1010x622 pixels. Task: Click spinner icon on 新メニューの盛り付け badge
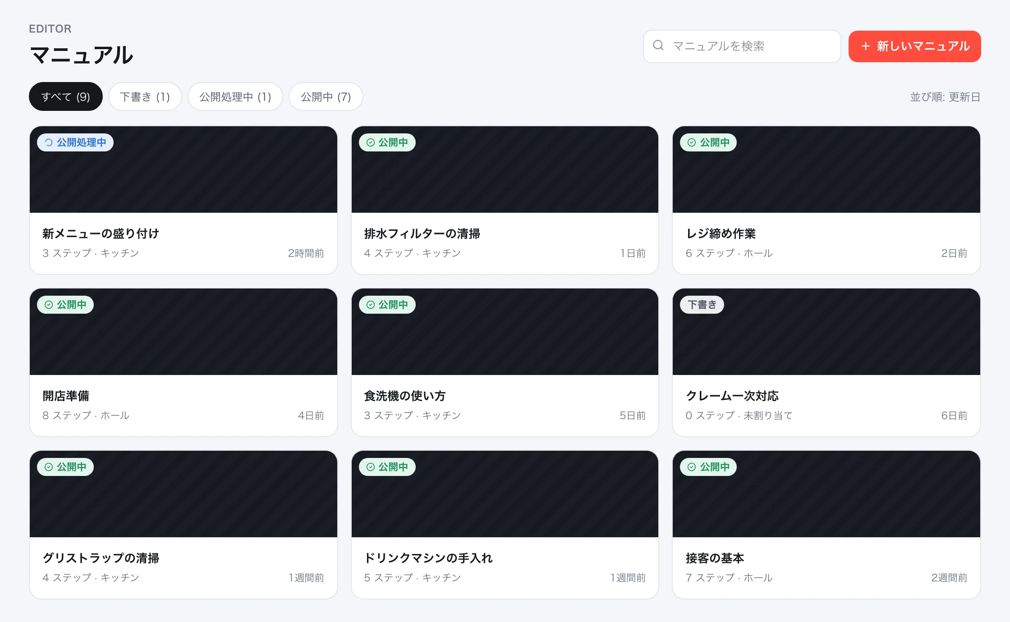pyautogui.click(x=49, y=142)
